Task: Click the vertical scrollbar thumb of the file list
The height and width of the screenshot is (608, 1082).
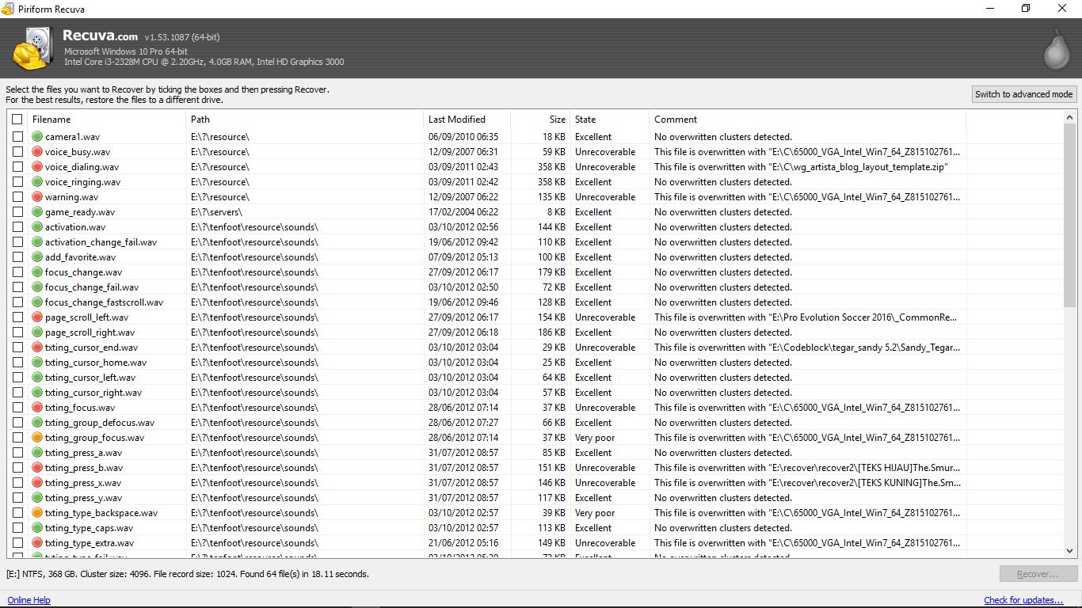Action: pos(1069,215)
